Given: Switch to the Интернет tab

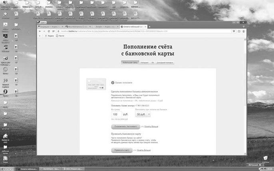Looking at the screenshot, I should point(144,63).
